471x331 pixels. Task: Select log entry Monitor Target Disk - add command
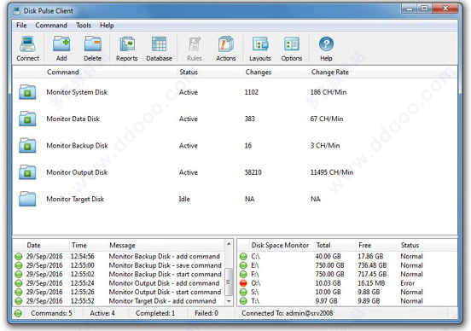coord(162,300)
